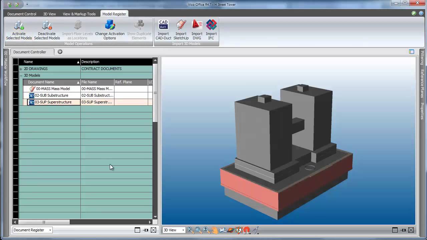The height and width of the screenshot is (240, 427).
Task: Open the Properties side panel
Action: [422, 111]
